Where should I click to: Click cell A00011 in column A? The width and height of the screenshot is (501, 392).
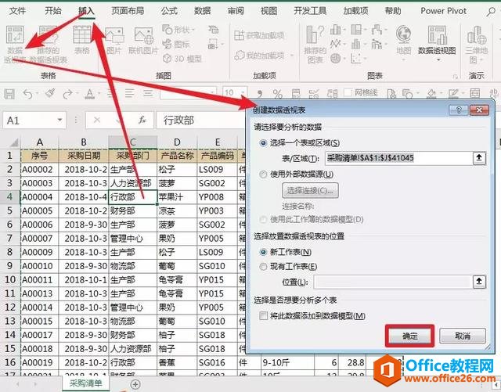click(x=40, y=280)
